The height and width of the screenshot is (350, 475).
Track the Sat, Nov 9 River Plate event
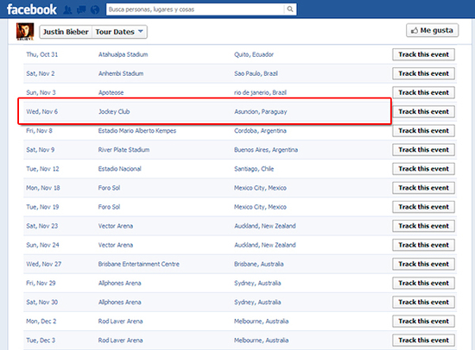pyautogui.click(x=423, y=150)
